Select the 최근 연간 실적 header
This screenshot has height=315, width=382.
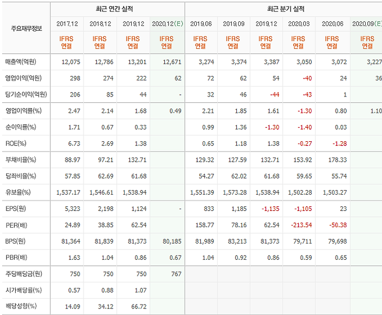pos(117,9)
